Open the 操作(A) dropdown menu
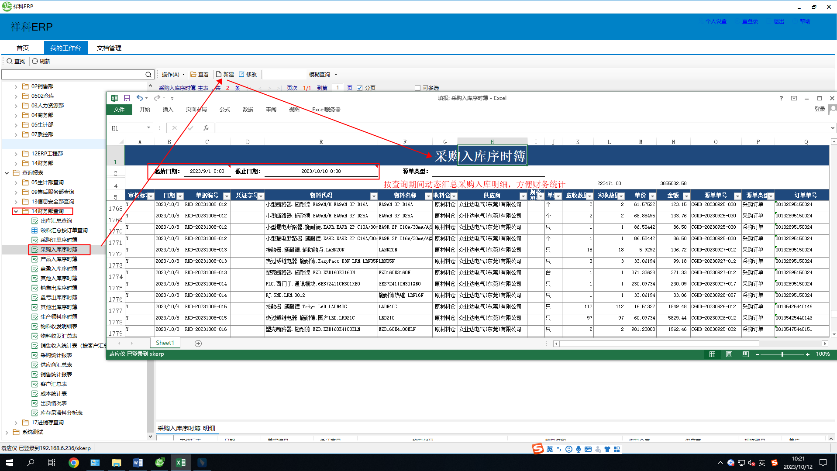This screenshot has height=471, width=837. click(x=173, y=75)
